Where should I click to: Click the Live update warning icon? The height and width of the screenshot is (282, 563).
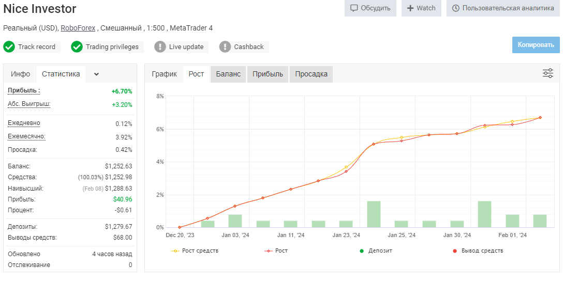pyautogui.click(x=160, y=47)
